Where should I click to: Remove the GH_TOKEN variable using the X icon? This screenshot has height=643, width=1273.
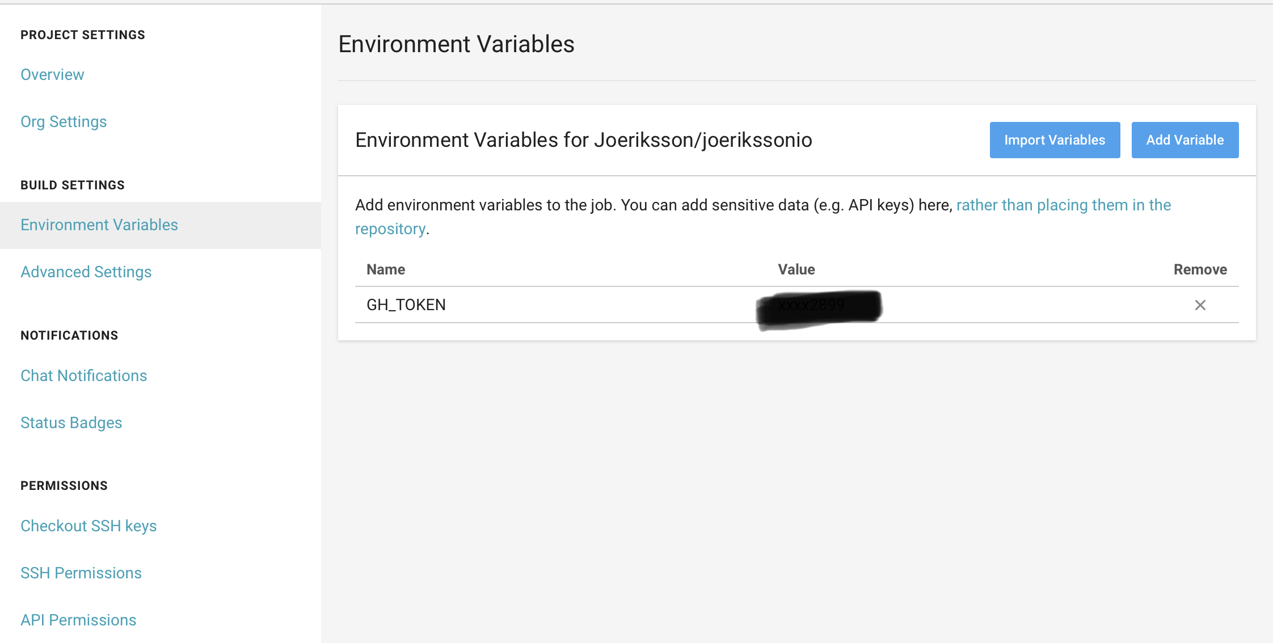(x=1199, y=305)
